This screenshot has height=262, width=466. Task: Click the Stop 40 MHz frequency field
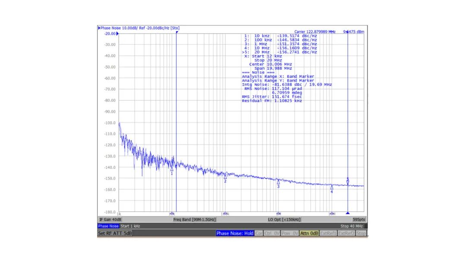(x=352, y=226)
